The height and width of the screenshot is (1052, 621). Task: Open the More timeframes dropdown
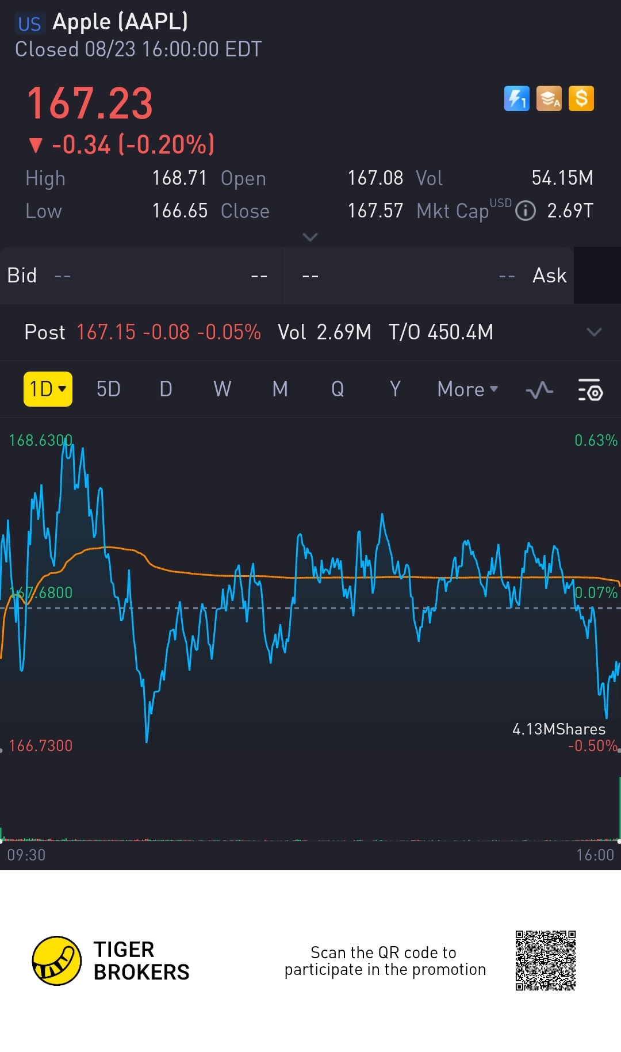click(467, 389)
